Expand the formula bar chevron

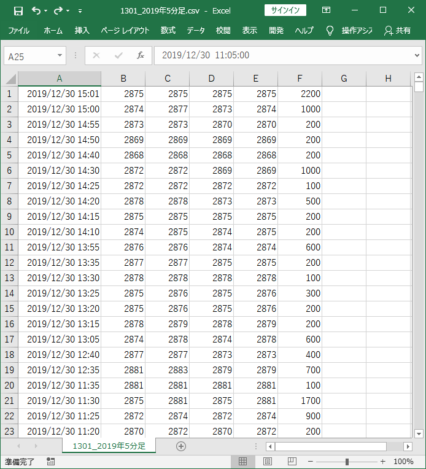(x=417, y=55)
